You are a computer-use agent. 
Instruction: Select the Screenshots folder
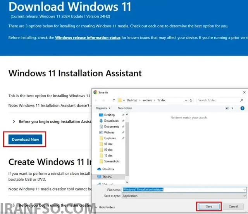click(x=112, y=161)
